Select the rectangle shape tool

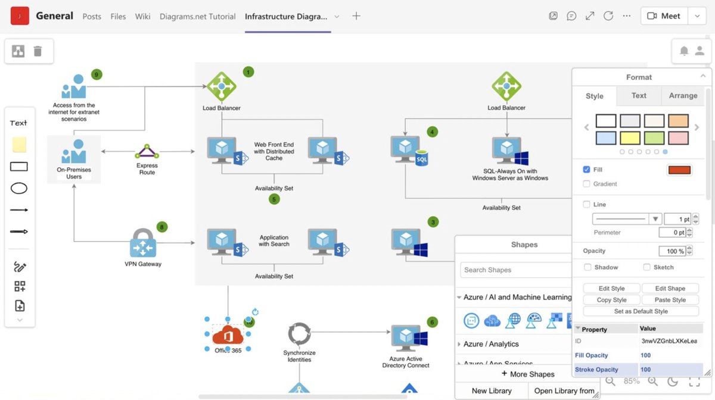click(19, 167)
